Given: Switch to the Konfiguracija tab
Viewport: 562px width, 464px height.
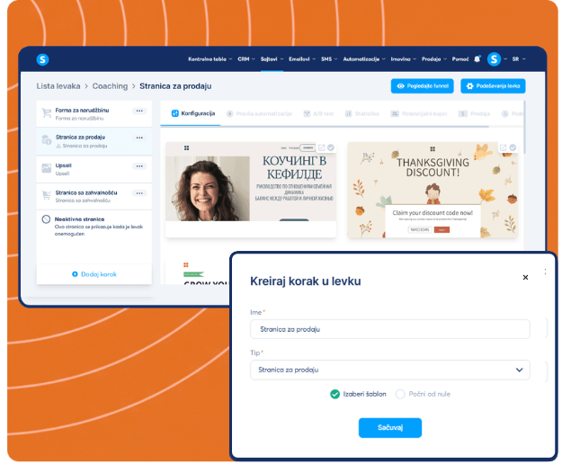Looking at the screenshot, I should 193,113.
